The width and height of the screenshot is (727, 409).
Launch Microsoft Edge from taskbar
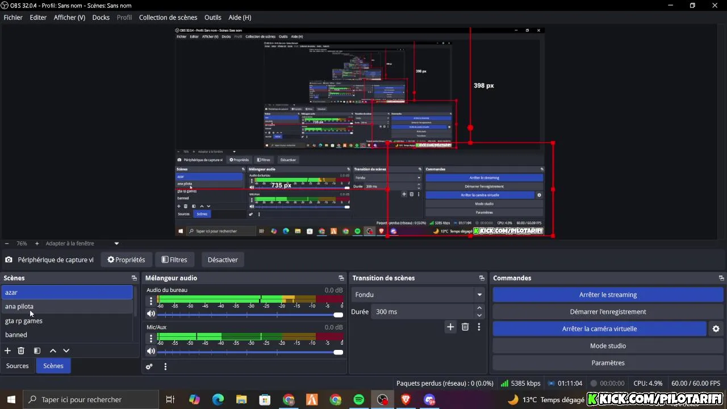point(218,400)
